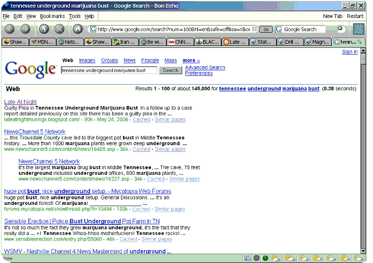Open the Images search link
Viewport: 373px width, 263px height.
click(x=87, y=60)
